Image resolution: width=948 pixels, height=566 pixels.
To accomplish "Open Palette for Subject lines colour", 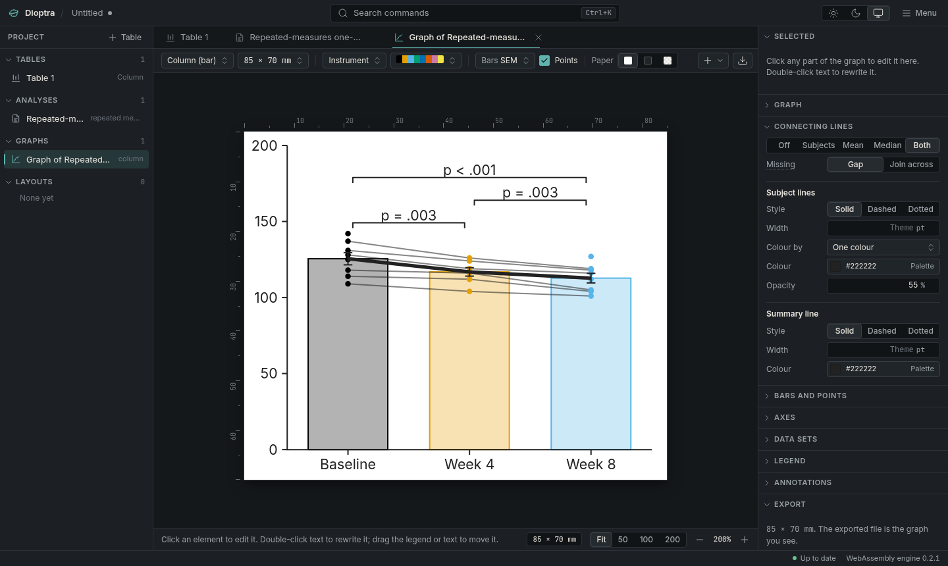I will coord(922,267).
